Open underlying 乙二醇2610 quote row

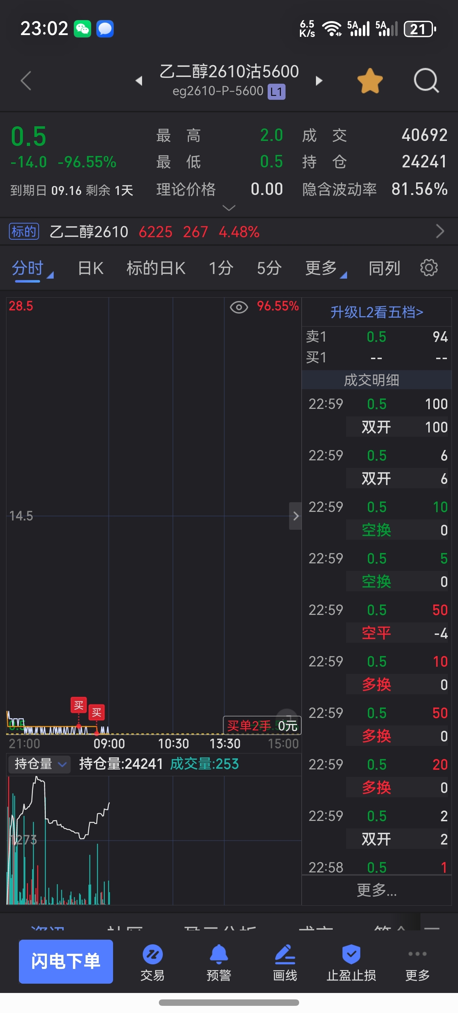tap(229, 232)
